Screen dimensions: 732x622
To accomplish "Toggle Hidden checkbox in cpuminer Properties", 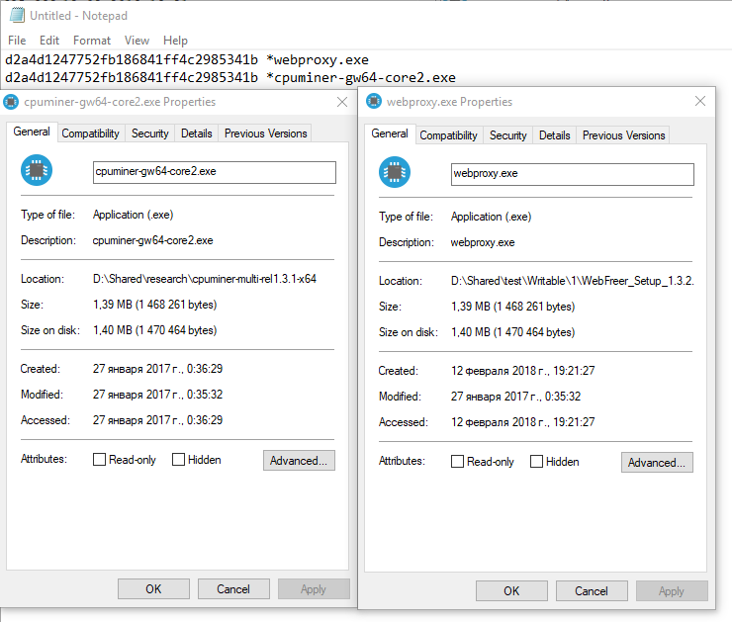I will [178, 460].
